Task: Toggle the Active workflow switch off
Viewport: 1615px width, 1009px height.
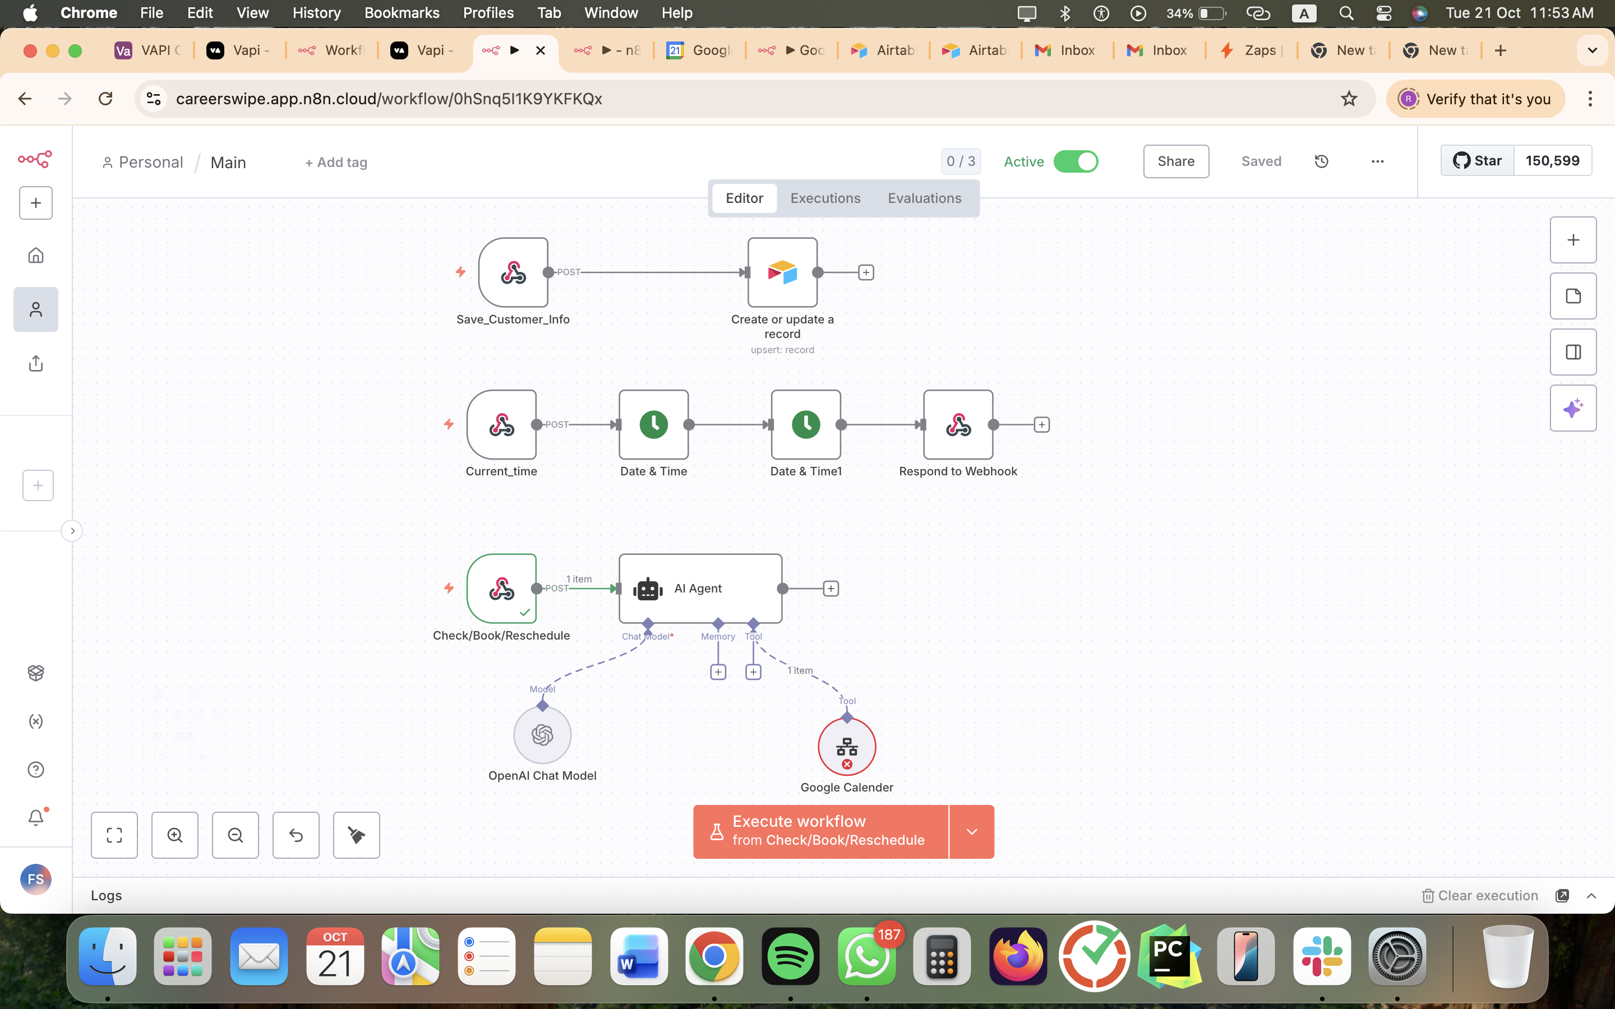Action: [x=1076, y=161]
